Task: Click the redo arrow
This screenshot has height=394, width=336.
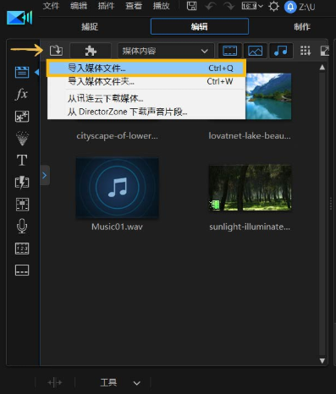Action: click(229, 6)
